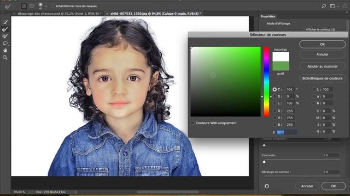
Task: Click the workspace layout icon
Action: click(x=332, y=6)
